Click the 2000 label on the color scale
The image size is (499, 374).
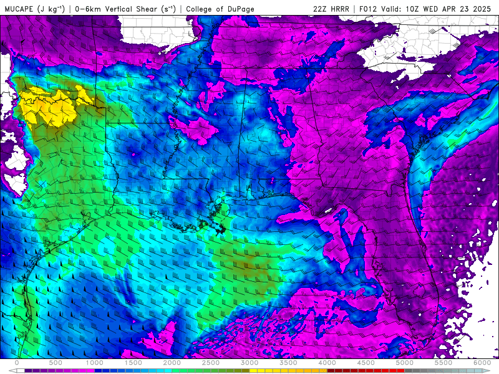(x=172, y=363)
